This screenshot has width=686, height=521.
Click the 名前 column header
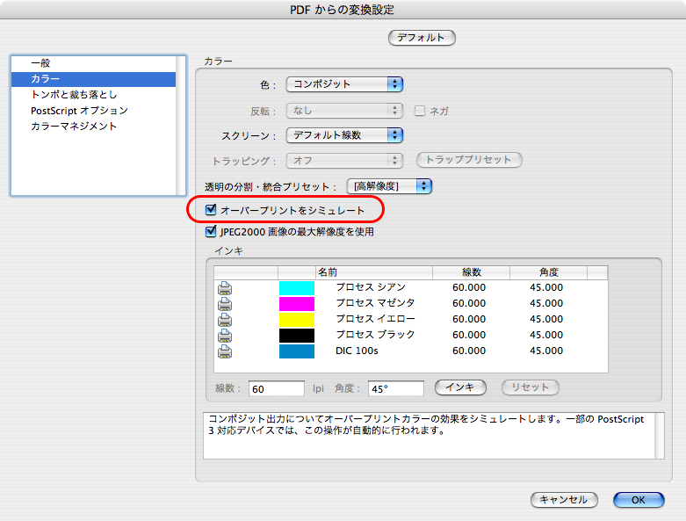tap(374, 272)
